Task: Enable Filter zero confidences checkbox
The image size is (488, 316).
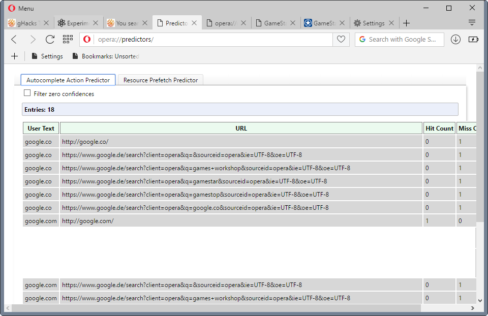Action: (27, 93)
